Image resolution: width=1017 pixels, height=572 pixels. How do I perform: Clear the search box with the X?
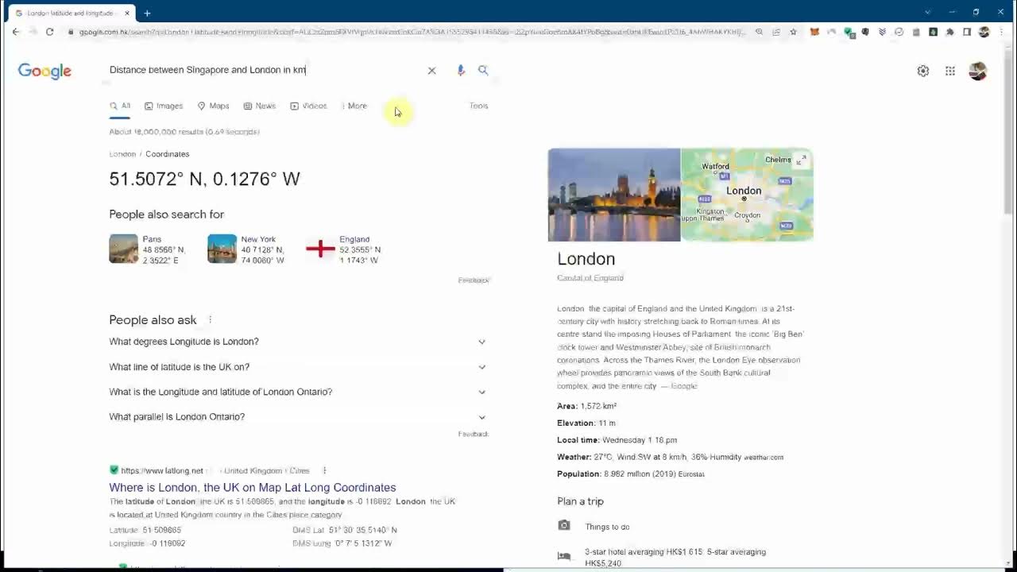click(x=431, y=71)
